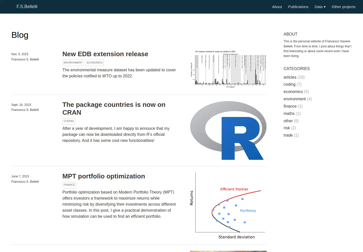Click author name under Nov. 5, 2023
The image size is (363, 252).
tap(25, 59)
